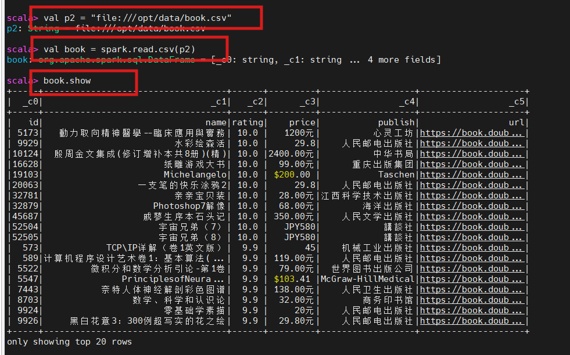Click the '水彩绘森活' book name
The width and height of the screenshot is (570, 355).
[x=200, y=144]
